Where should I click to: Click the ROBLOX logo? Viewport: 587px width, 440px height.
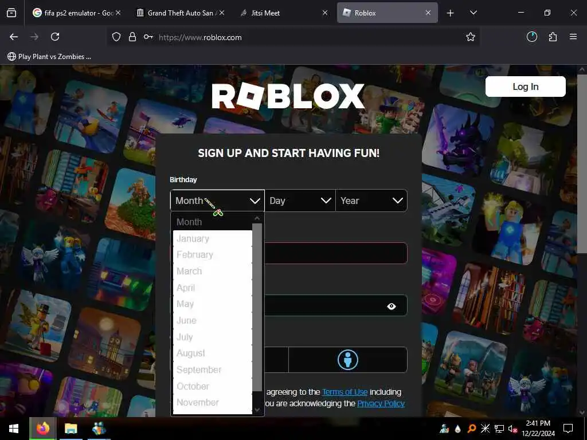pos(288,96)
